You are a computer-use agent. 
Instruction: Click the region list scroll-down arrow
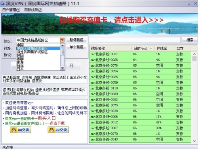click(x=63, y=68)
